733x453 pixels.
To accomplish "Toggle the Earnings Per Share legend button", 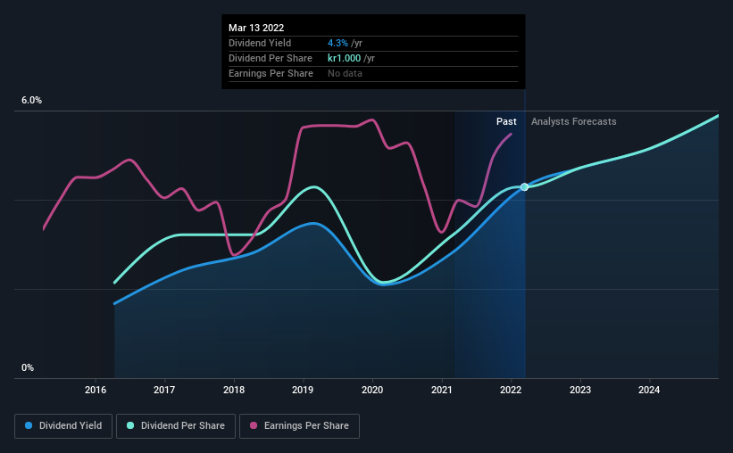I will coord(299,426).
